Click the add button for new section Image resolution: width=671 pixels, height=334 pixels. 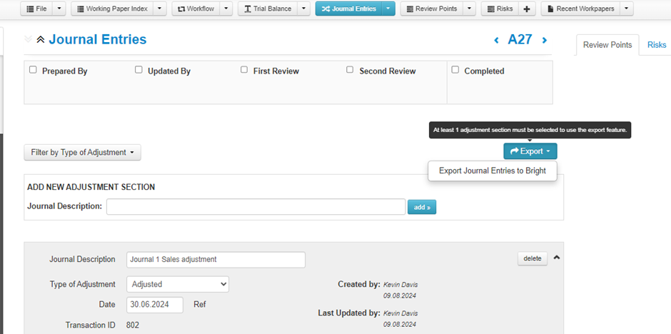pyautogui.click(x=421, y=207)
